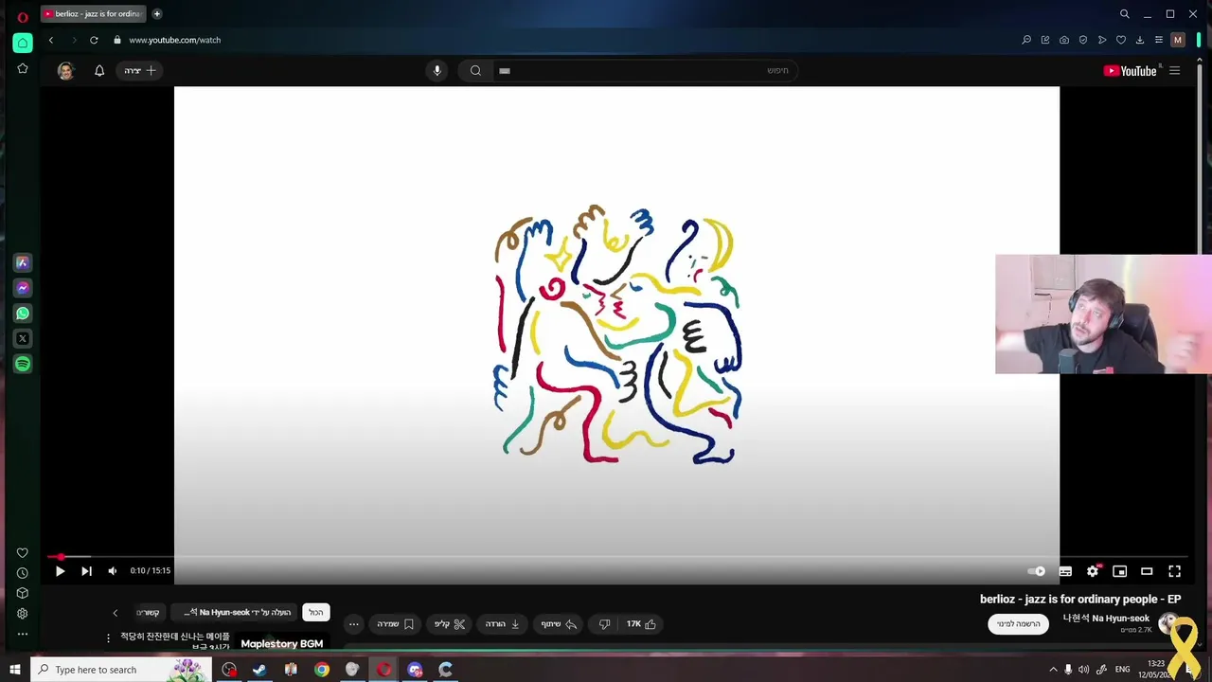
Task: Click the YouTube search magnifier button
Action: [x=475, y=70]
